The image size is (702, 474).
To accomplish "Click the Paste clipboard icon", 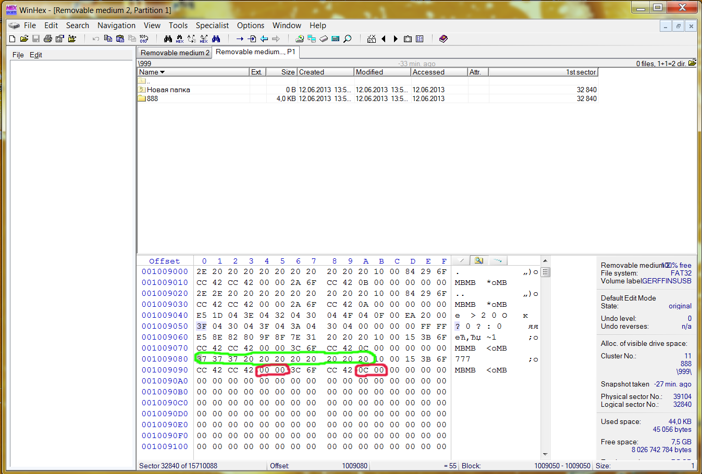I will [x=120, y=39].
